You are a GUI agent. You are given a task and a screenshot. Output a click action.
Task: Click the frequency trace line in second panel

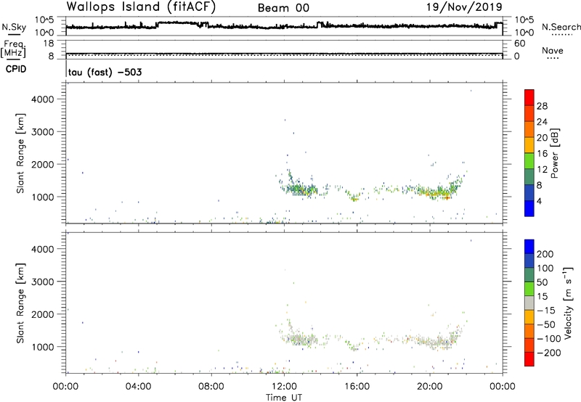(284, 54)
